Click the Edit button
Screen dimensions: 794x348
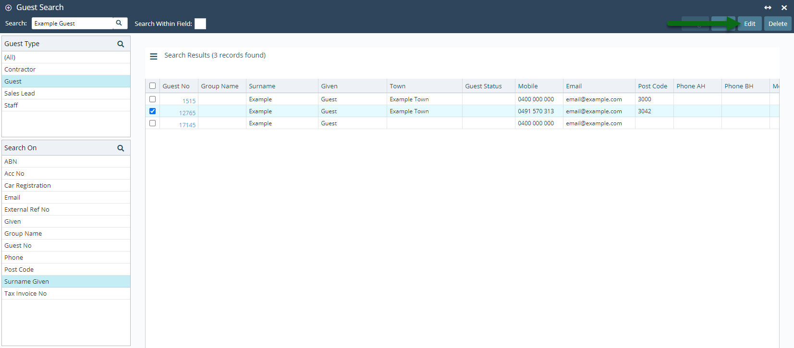[749, 24]
